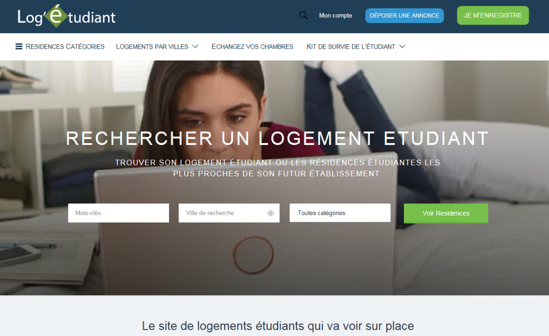Open Logements par villes menu item
Screen dimensions: 549x336
point(152,47)
